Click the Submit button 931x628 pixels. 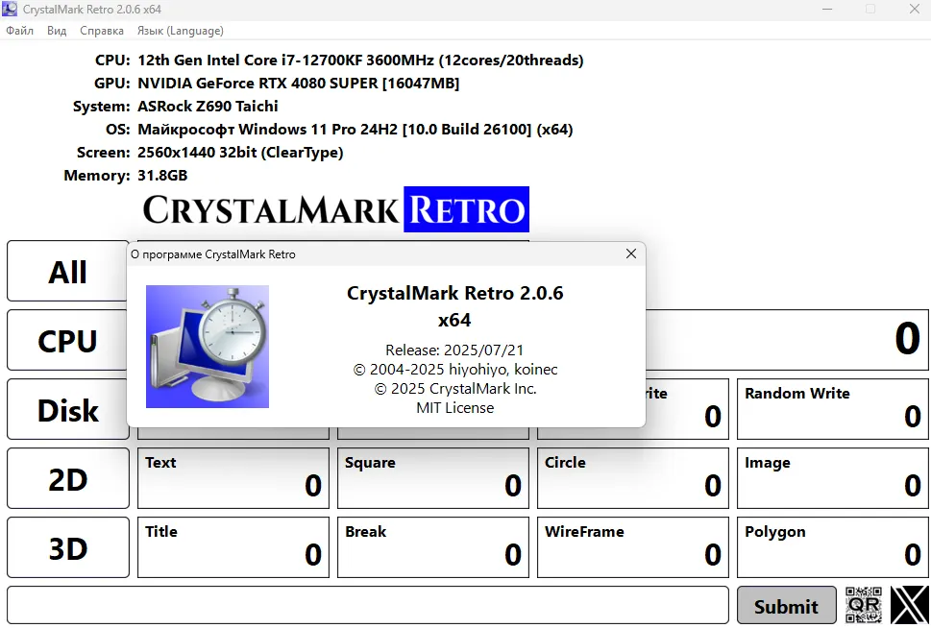(786, 606)
